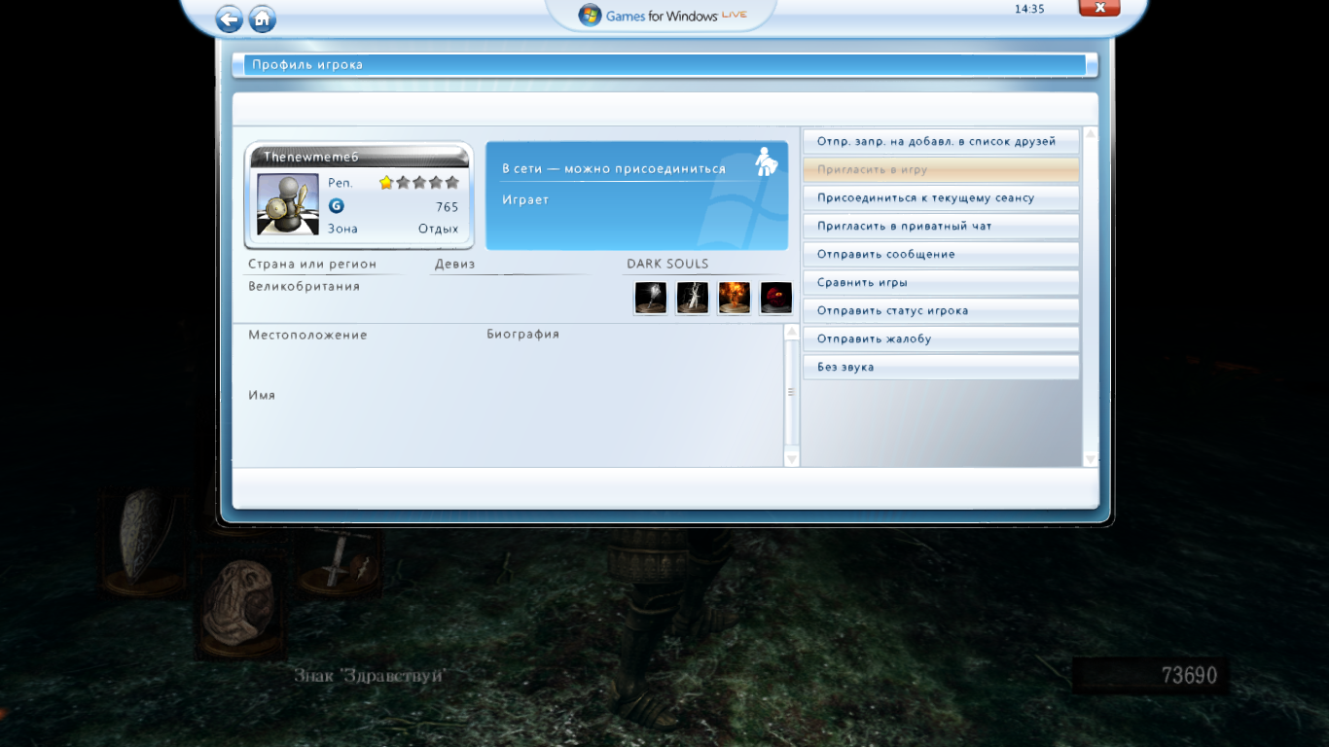Click the Games for Windows LIVE logo
The height and width of the screenshot is (747, 1329).
663,15
